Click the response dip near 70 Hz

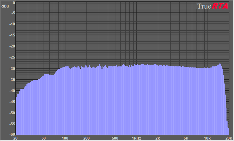pos(53,75)
